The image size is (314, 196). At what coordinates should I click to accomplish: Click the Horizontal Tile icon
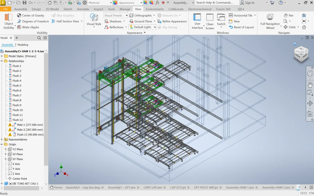[231, 15]
